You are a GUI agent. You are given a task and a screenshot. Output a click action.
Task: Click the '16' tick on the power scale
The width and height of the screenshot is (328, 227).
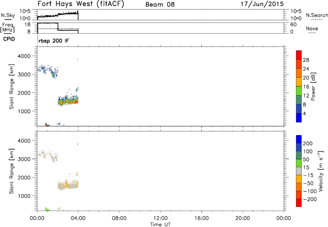click(306, 86)
